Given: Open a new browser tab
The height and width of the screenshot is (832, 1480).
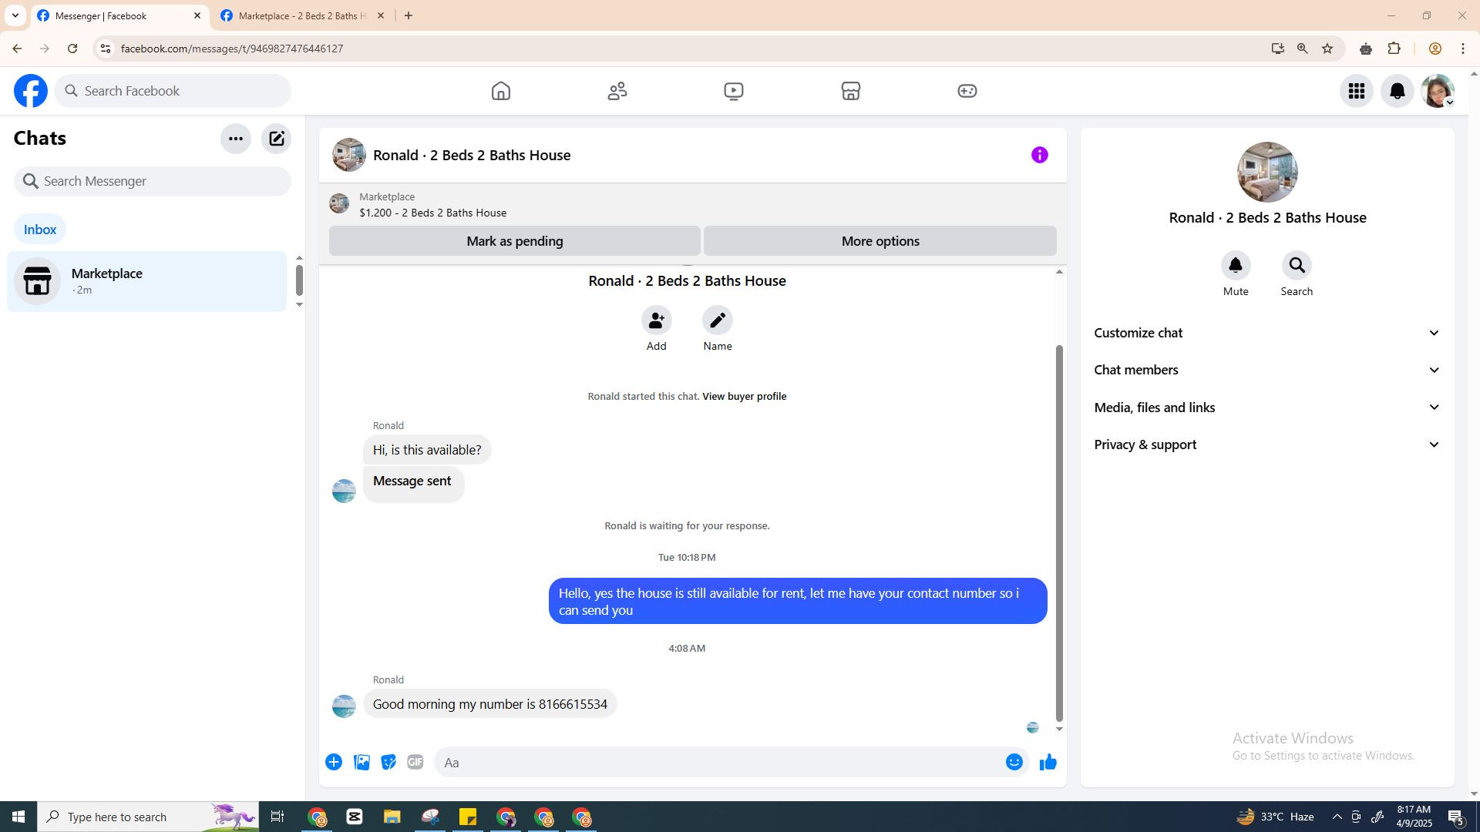Looking at the screenshot, I should [x=409, y=15].
